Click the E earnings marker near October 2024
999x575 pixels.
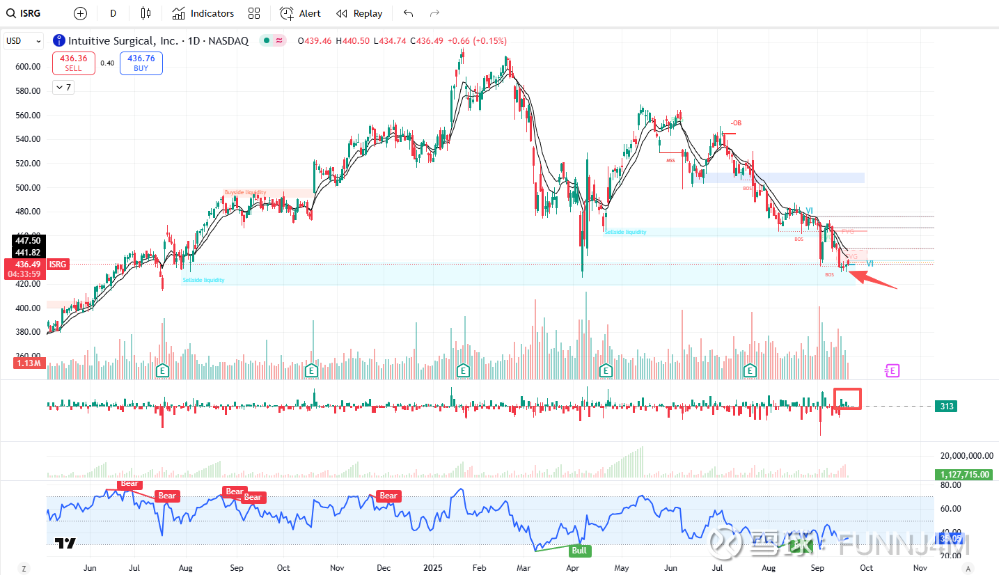coord(311,370)
